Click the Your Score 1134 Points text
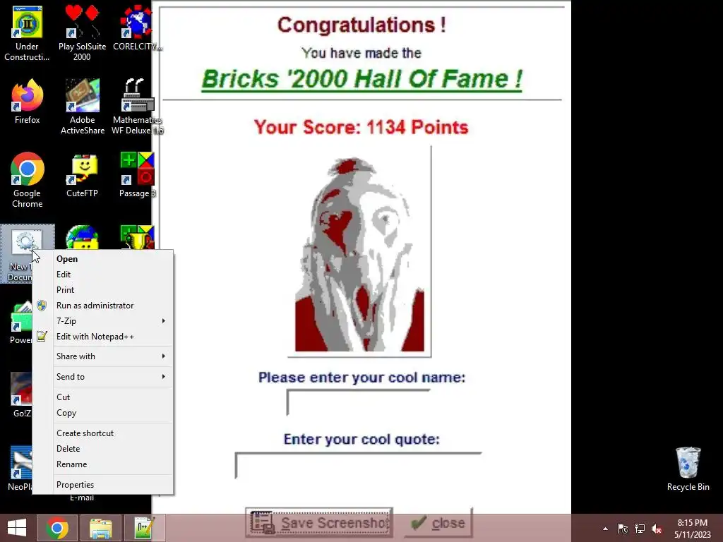Image resolution: width=723 pixels, height=542 pixels. tap(361, 127)
